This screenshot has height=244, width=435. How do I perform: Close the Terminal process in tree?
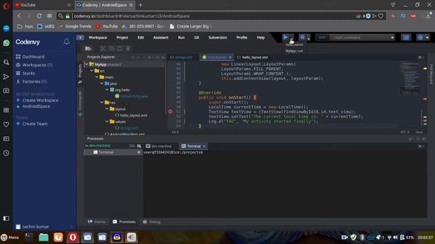(139, 152)
